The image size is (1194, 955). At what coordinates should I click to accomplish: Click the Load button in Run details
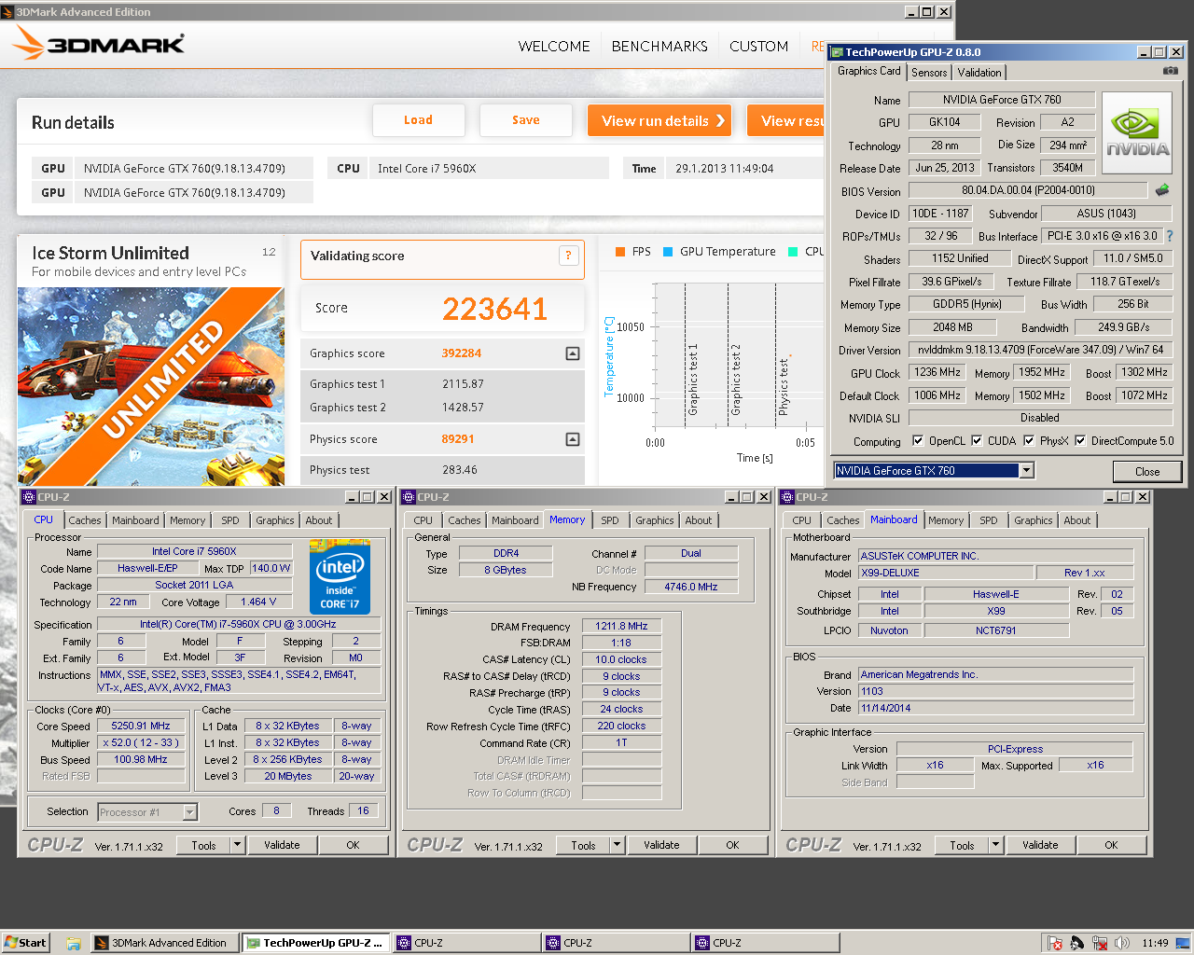coord(418,120)
